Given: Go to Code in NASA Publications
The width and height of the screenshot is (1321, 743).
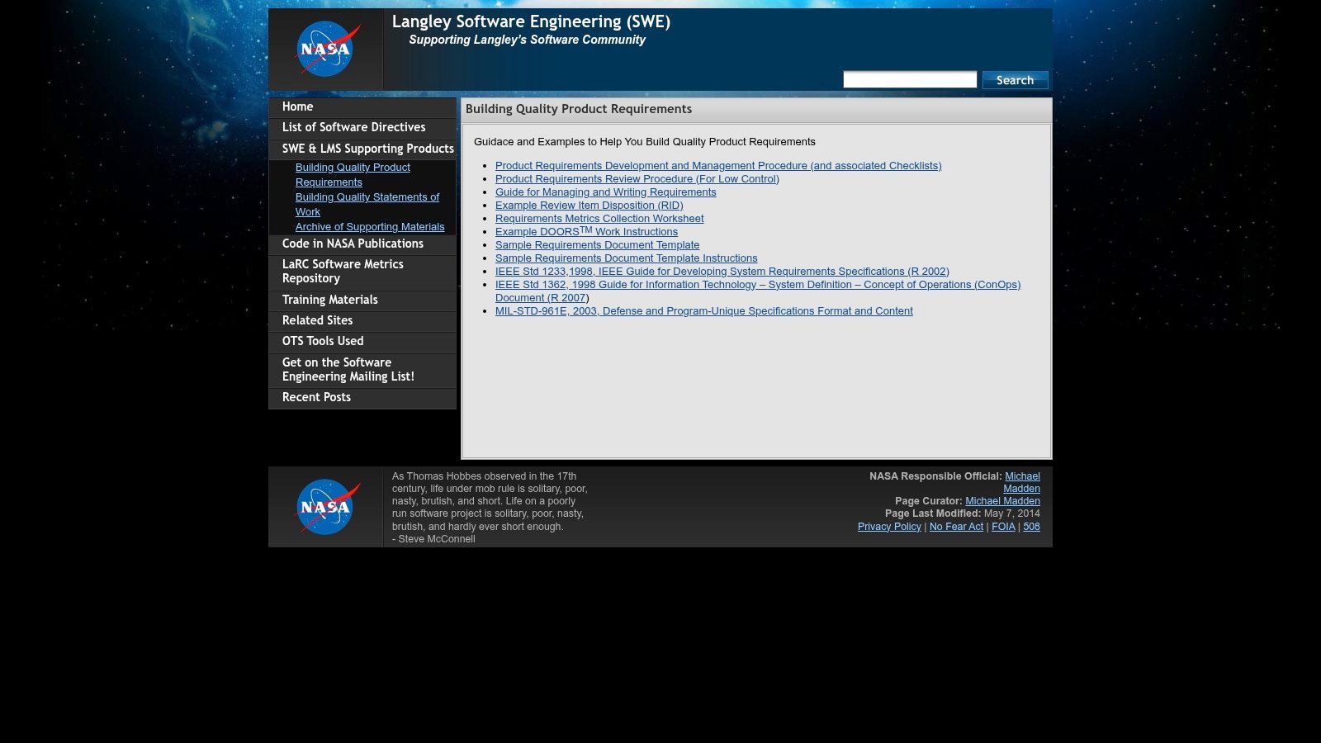Looking at the screenshot, I should coord(362,244).
